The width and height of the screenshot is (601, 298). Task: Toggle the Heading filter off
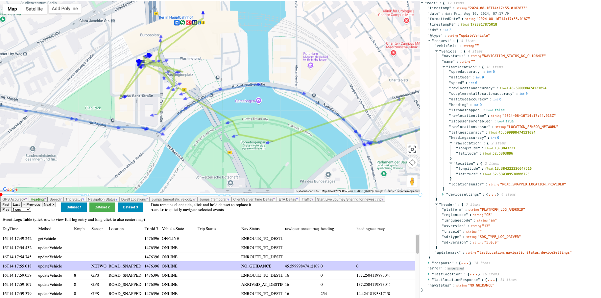click(38, 199)
